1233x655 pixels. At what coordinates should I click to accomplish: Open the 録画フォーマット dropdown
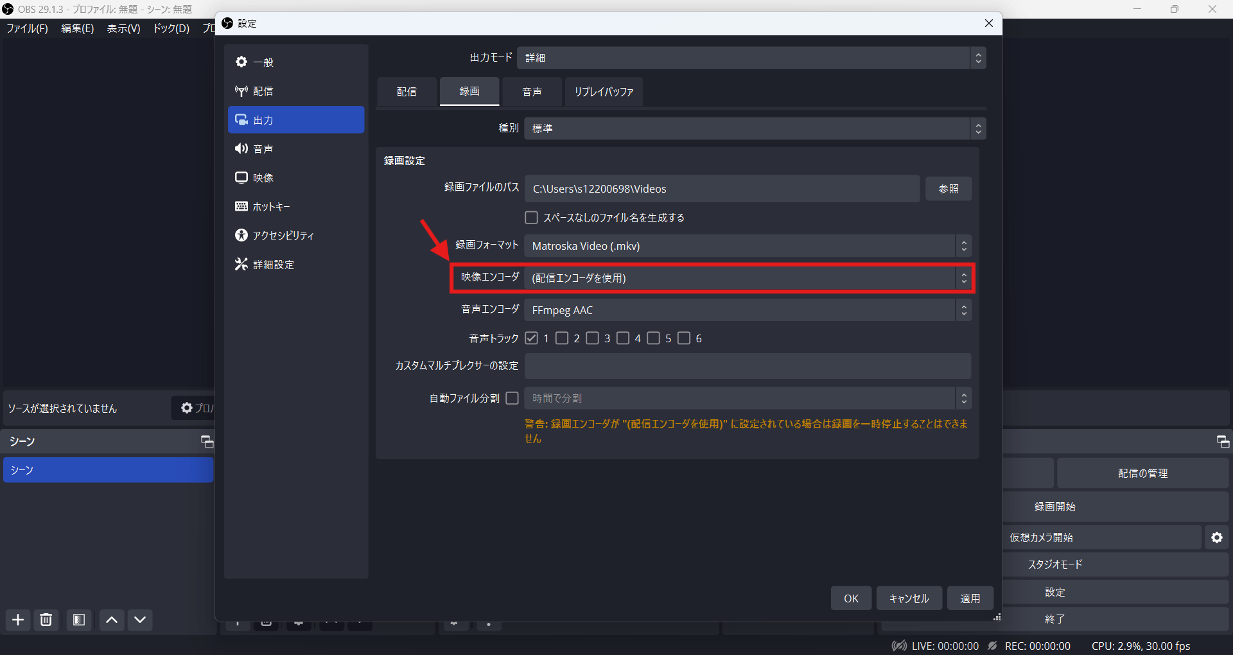pos(748,246)
